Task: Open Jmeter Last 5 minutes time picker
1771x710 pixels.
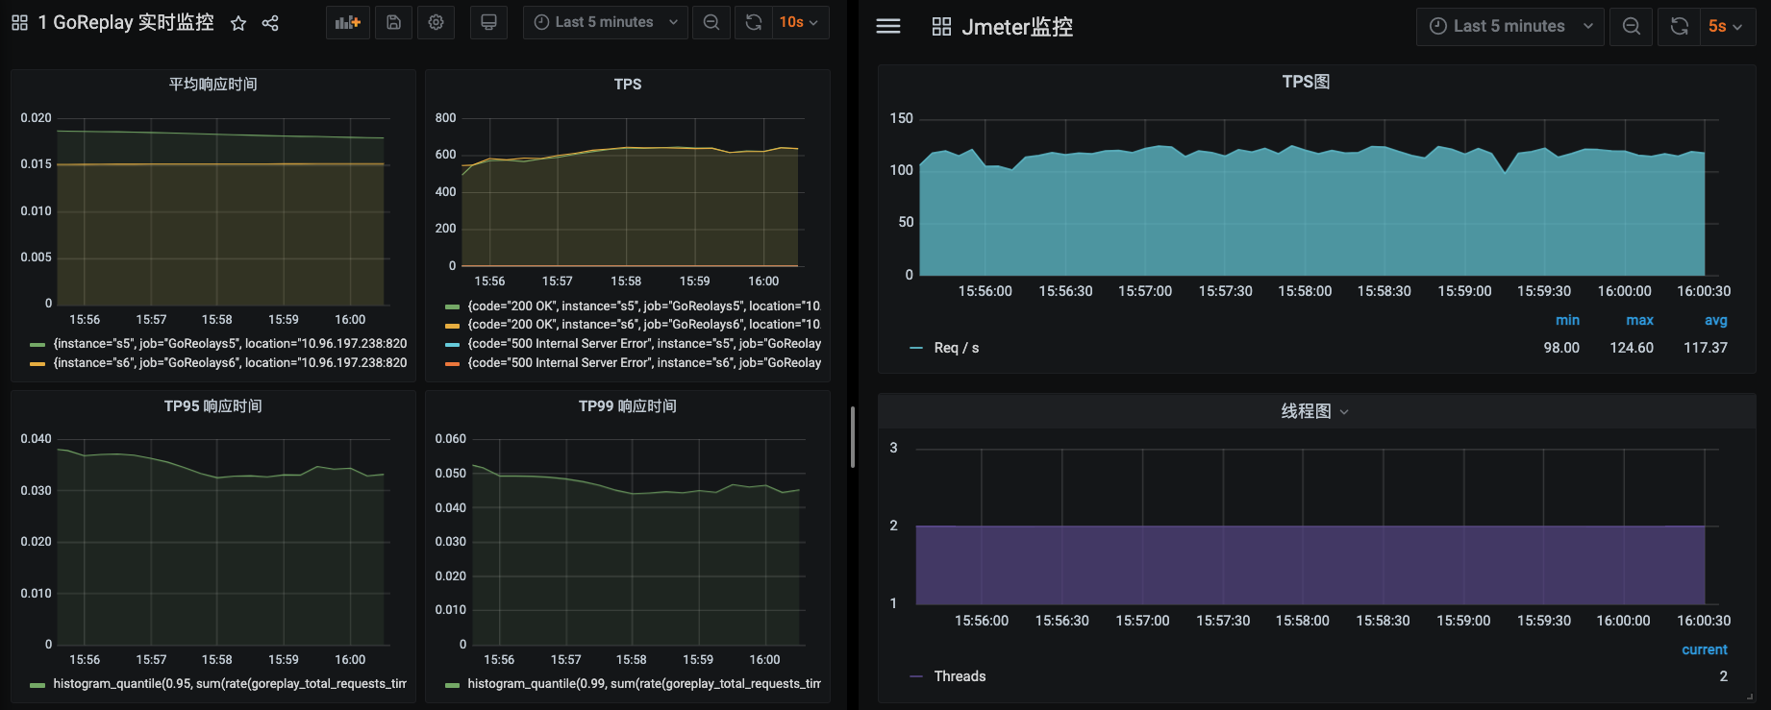Action: tap(1510, 26)
